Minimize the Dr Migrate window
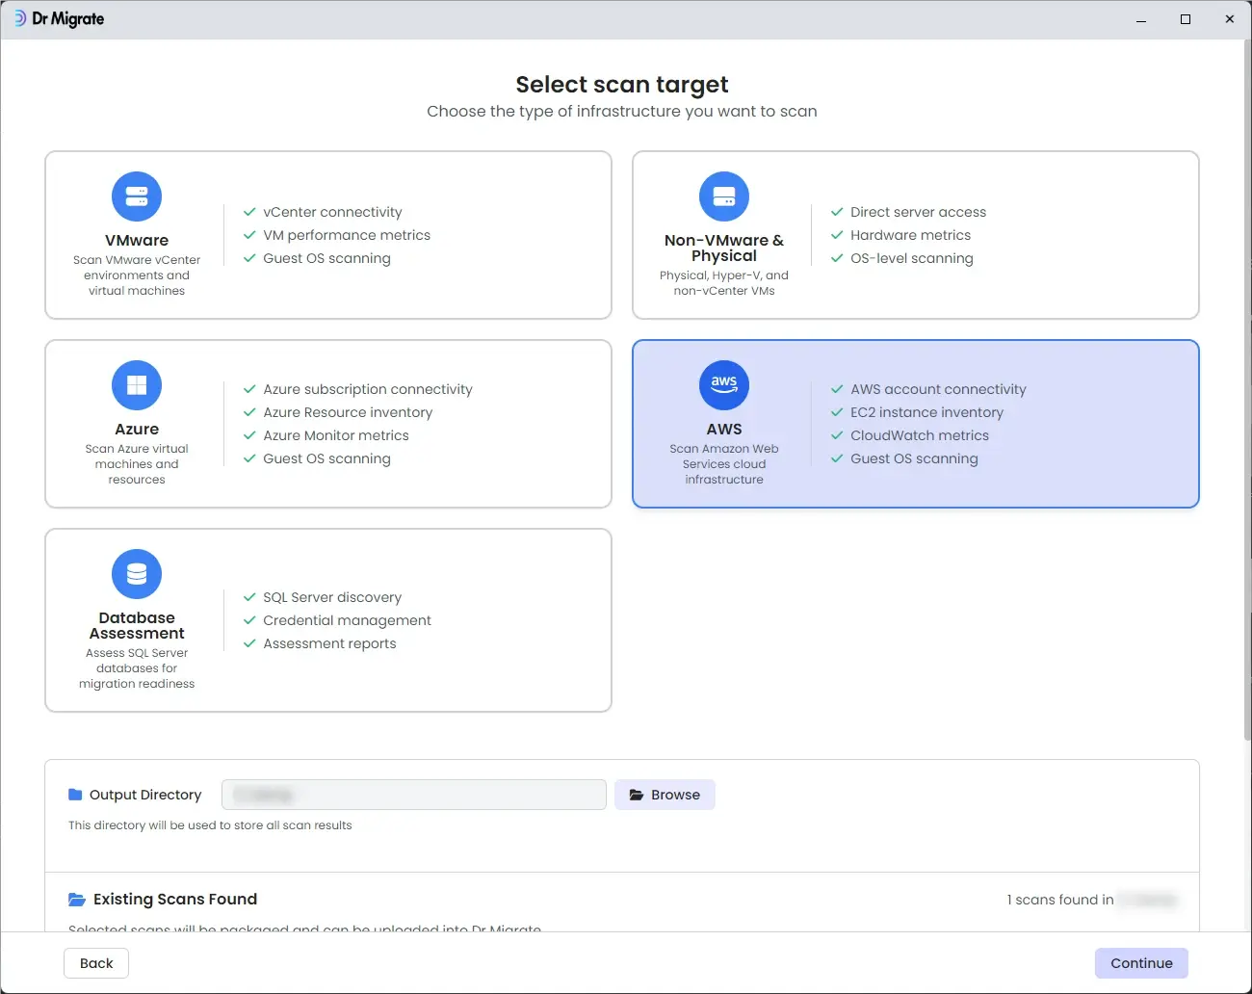 (1141, 19)
